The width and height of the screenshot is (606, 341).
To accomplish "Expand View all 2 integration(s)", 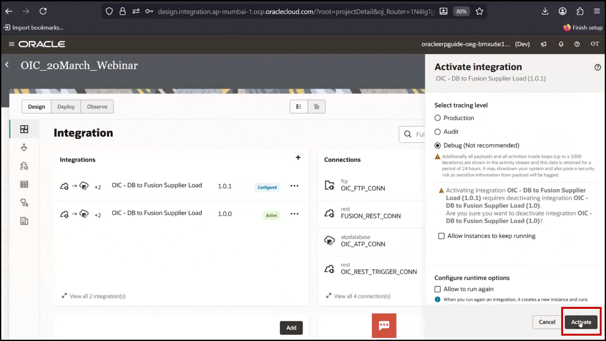I will (x=93, y=296).
